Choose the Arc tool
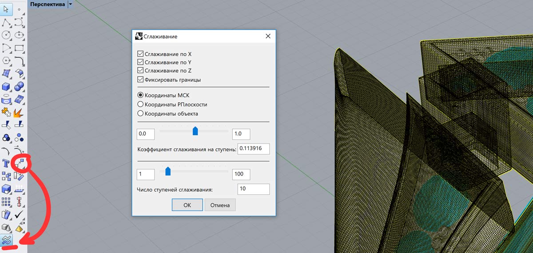The height and width of the screenshot is (253, 533). point(6,47)
